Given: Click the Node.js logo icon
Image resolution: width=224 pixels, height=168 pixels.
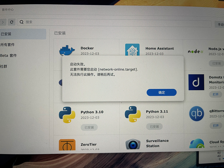Looking at the screenshot, I should point(196,52).
